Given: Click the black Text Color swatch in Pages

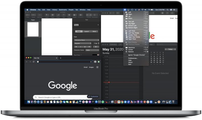Looking at the screenshot, I should tap(95, 55).
